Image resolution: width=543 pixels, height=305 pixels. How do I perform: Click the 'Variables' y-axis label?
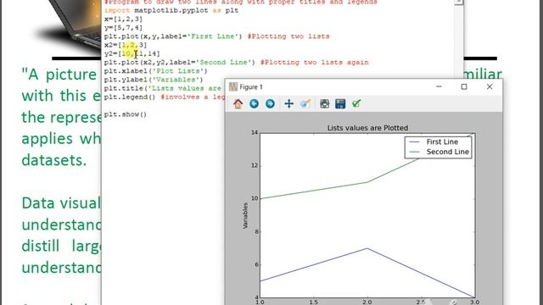pos(245,215)
